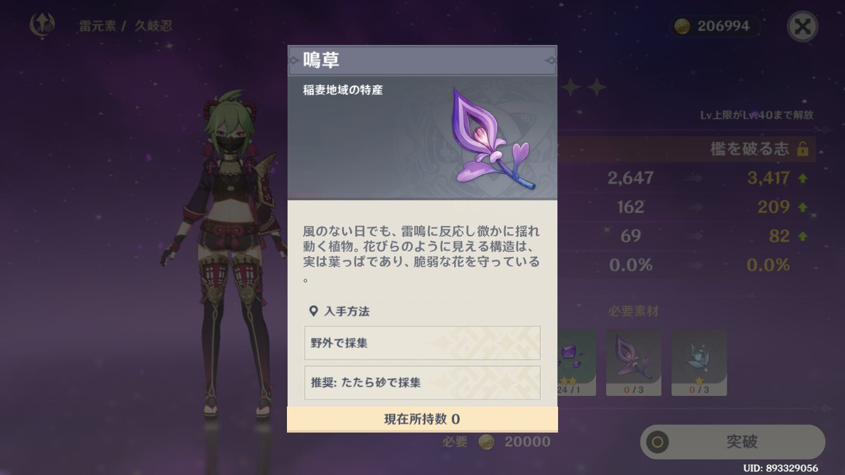The height and width of the screenshot is (475, 845).
Task: Open the blue butterfly material slot 0/3
Action: pos(699,362)
